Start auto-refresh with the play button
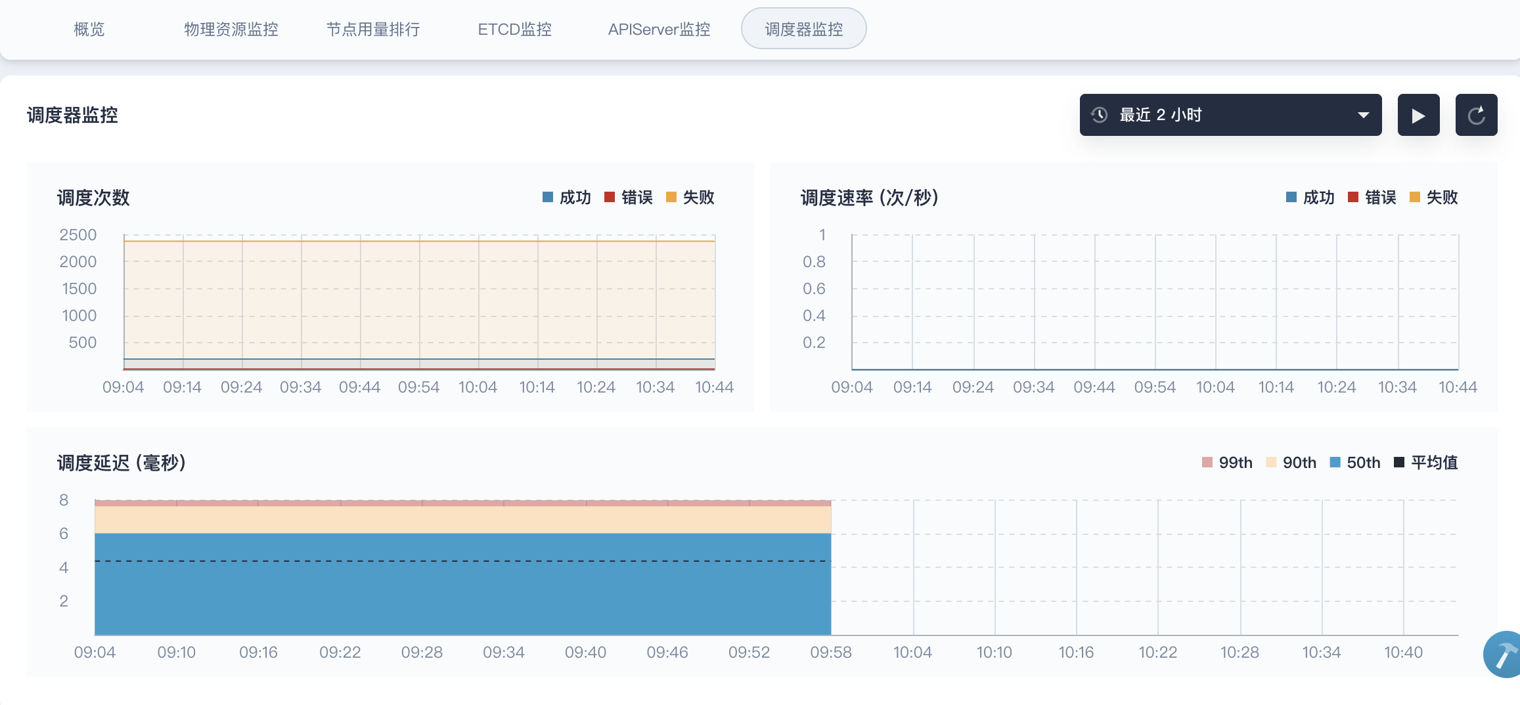Screen dimensions: 1520x705 1419,115
